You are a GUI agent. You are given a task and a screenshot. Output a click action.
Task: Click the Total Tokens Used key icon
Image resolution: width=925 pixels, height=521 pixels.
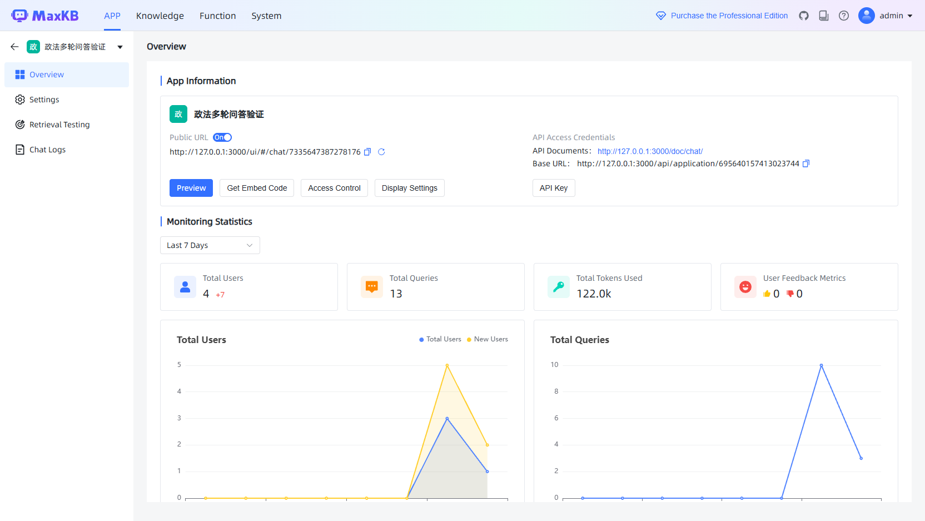[x=559, y=287]
